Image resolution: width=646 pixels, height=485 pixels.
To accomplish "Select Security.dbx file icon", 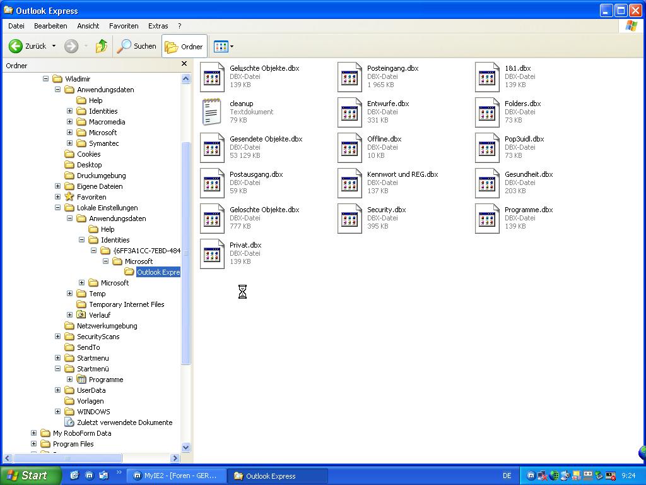I will (x=349, y=218).
